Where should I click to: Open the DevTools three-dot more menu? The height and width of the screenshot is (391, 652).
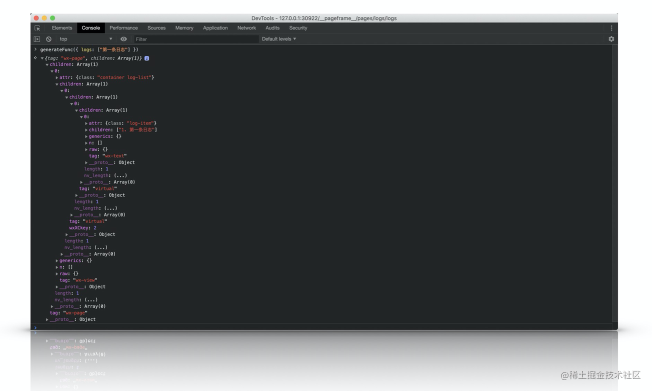pyautogui.click(x=611, y=28)
